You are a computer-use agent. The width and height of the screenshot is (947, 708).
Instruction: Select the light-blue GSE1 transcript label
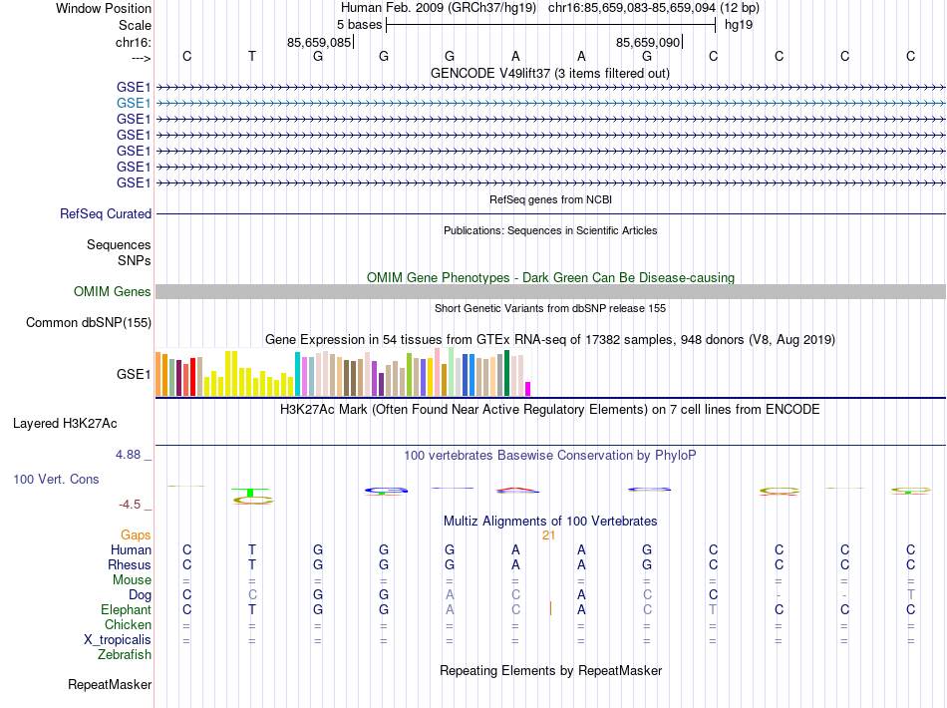(134, 104)
